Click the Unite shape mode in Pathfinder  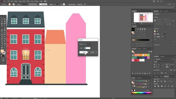(155, 81)
